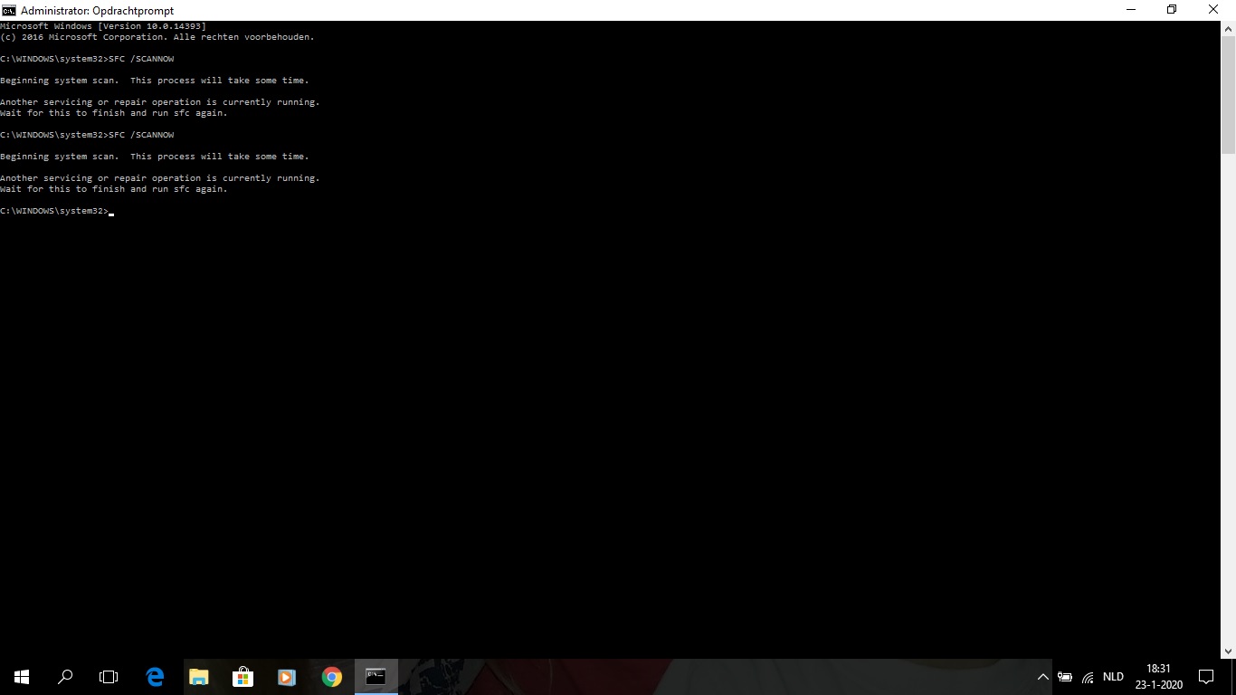
Task: Open the Microsoft Store taskbar icon
Action: click(x=242, y=676)
